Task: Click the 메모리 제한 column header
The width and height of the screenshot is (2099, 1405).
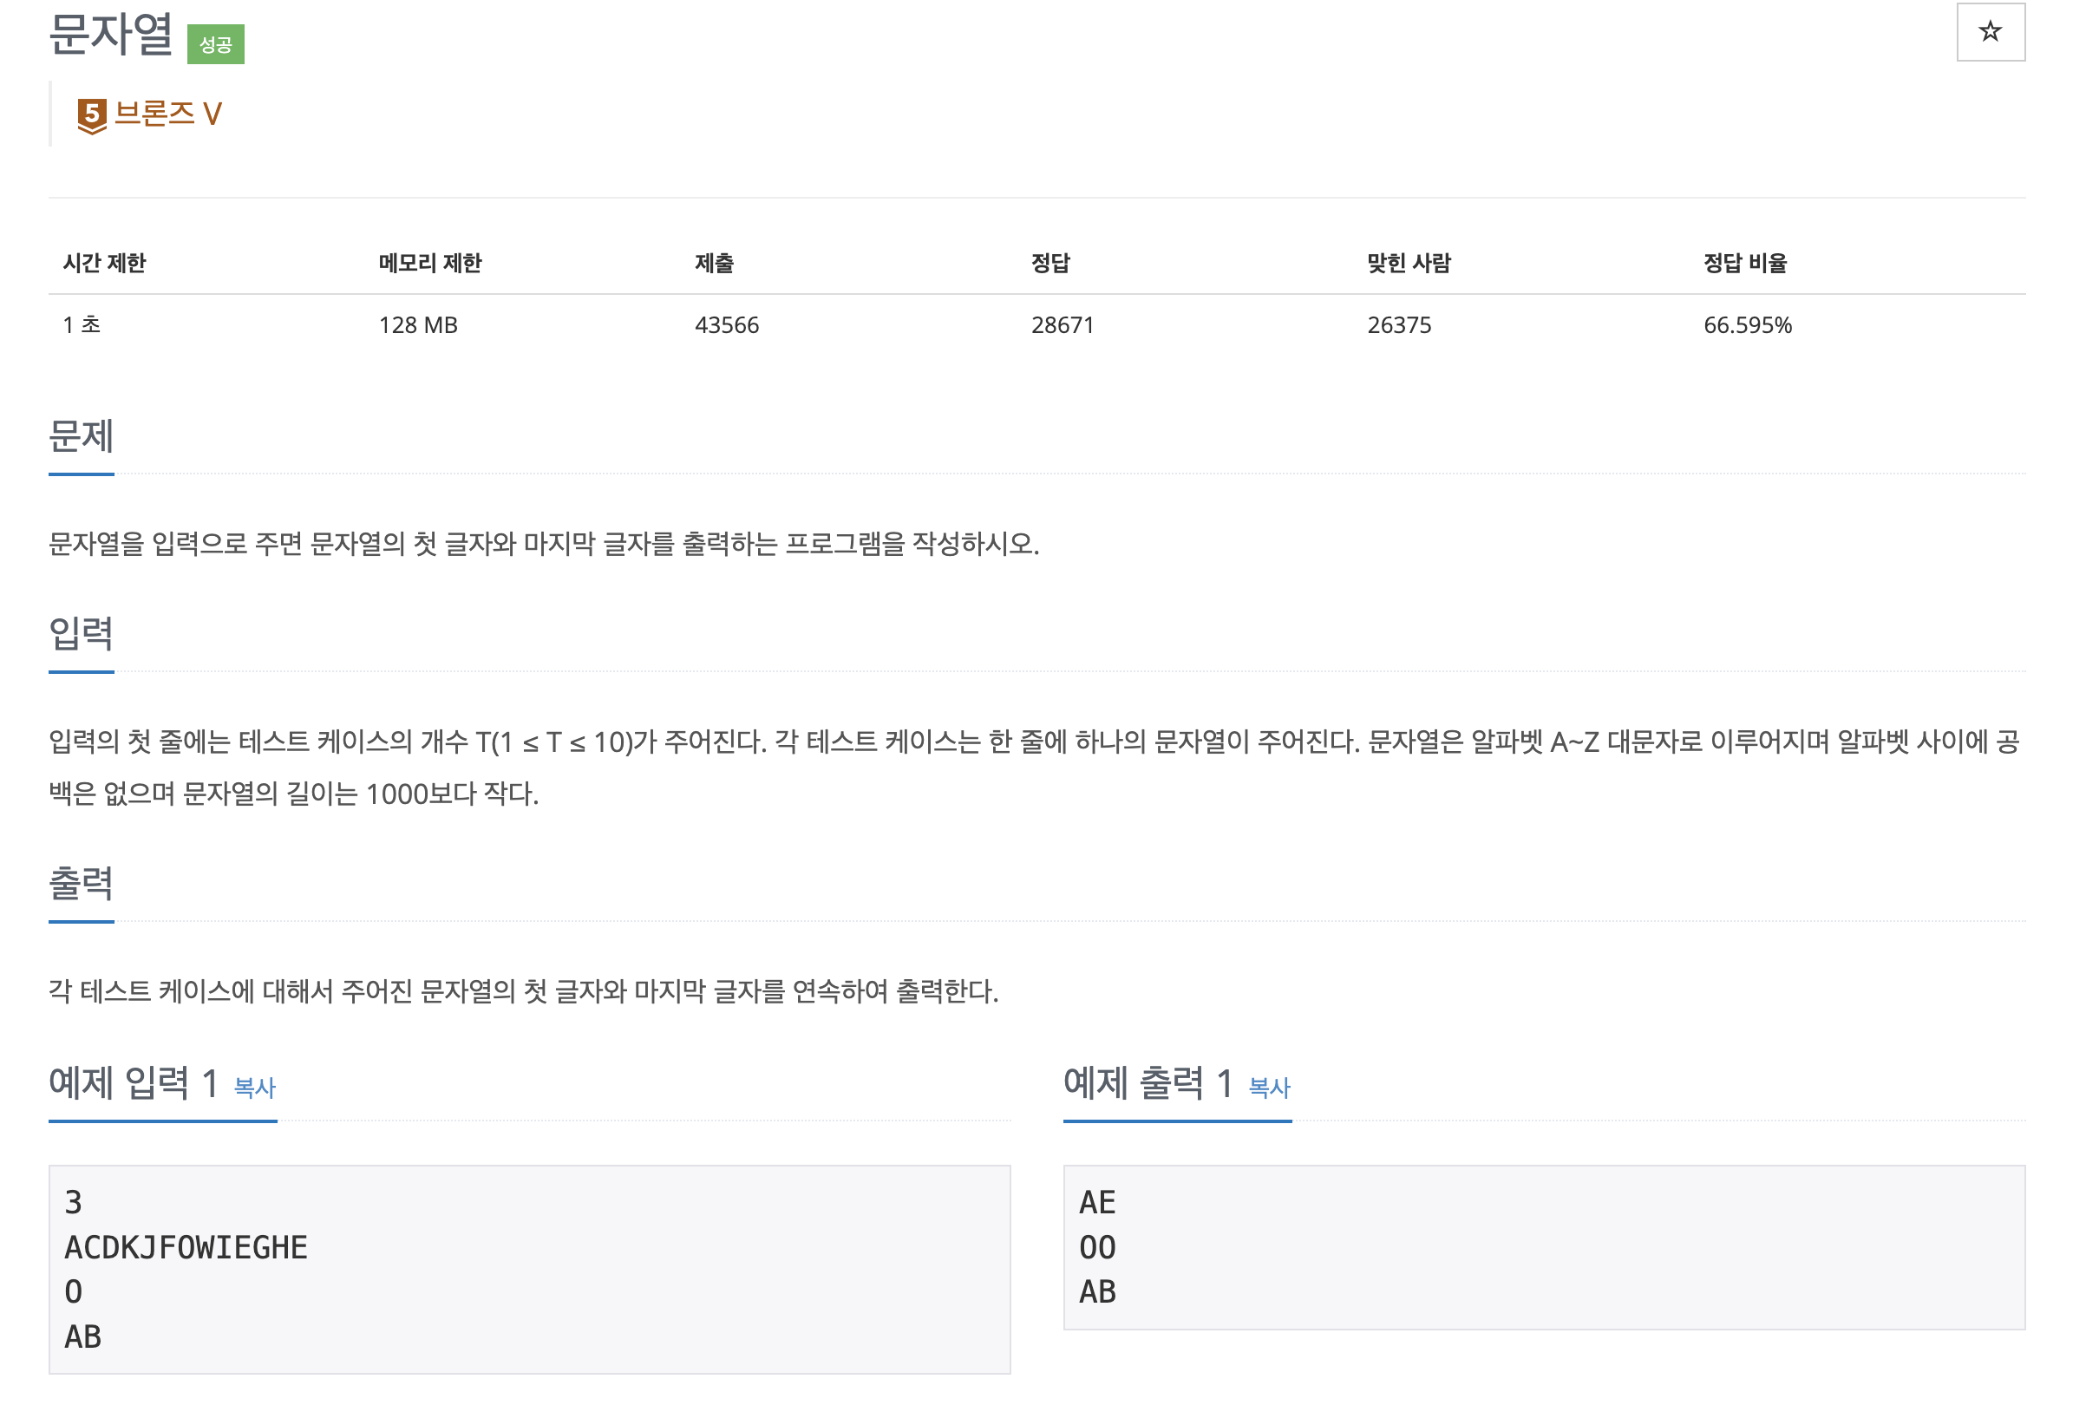Action: tap(430, 263)
